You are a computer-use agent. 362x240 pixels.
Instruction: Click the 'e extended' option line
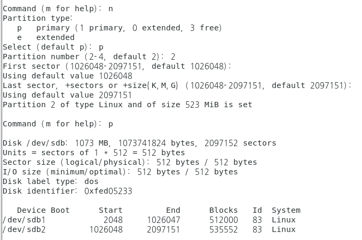coord(46,37)
